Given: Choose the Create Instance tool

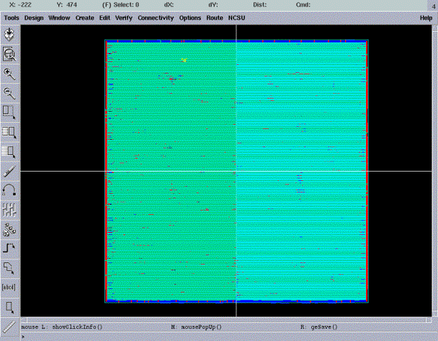Looking at the screenshot, I should pos(10,229).
